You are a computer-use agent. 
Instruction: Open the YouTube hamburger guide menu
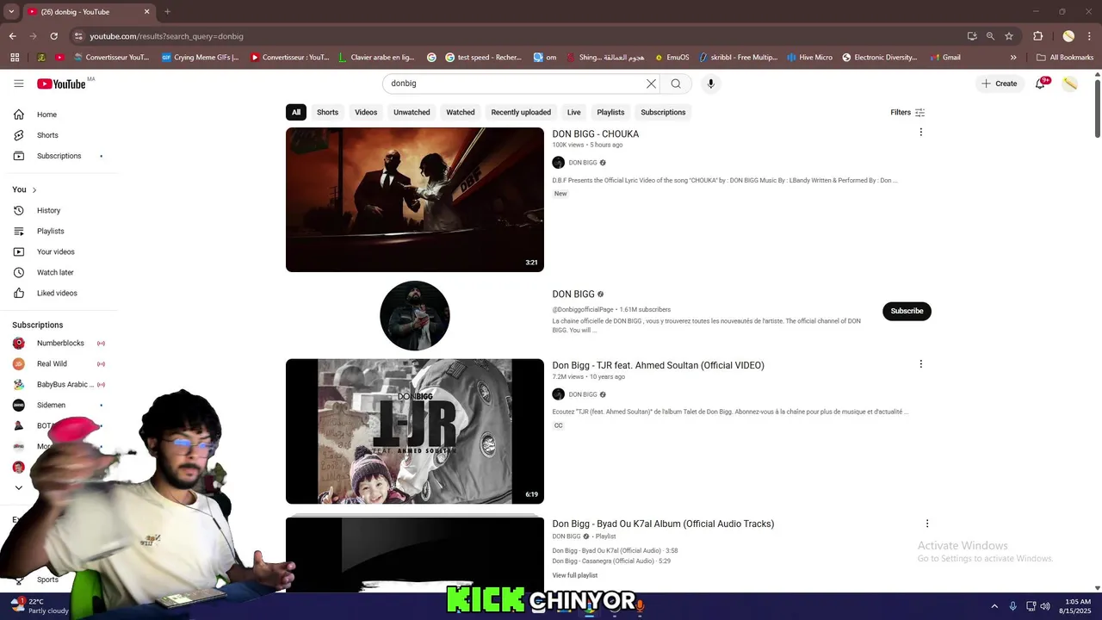[18, 84]
